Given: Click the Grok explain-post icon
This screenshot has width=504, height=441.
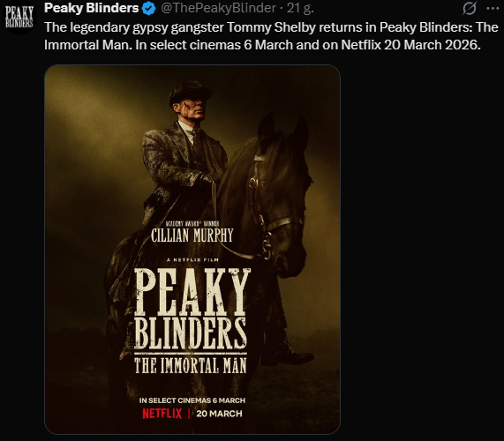Looking at the screenshot, I should click(x=470, y=8).
